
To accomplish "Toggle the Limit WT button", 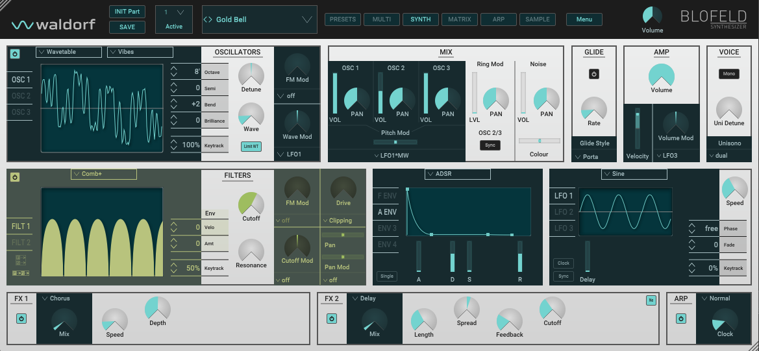I will pyautogui.click(x=251, y=147).
